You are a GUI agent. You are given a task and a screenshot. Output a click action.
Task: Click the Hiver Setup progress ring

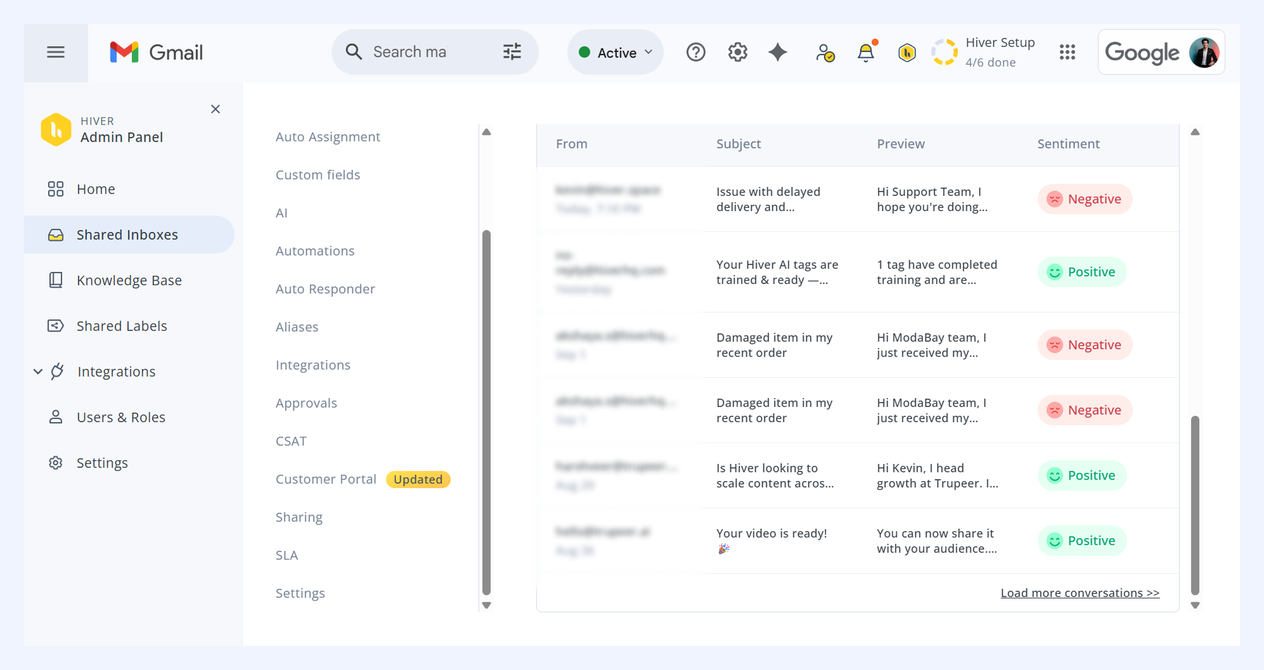(945, 53)
